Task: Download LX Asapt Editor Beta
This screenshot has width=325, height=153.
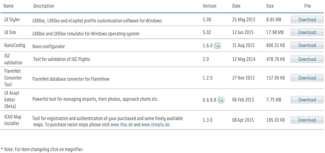Action: click(x=307, y=100)
